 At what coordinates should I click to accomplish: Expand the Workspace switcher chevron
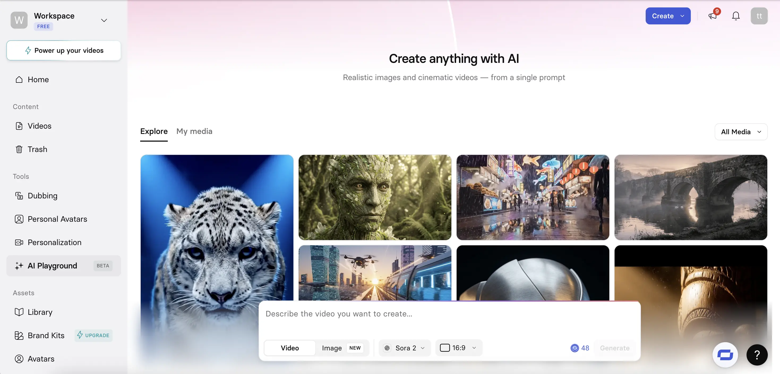104,21
